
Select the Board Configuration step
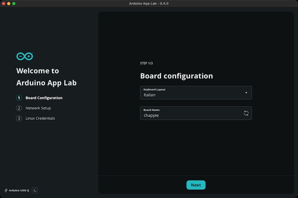coord(44,98)
